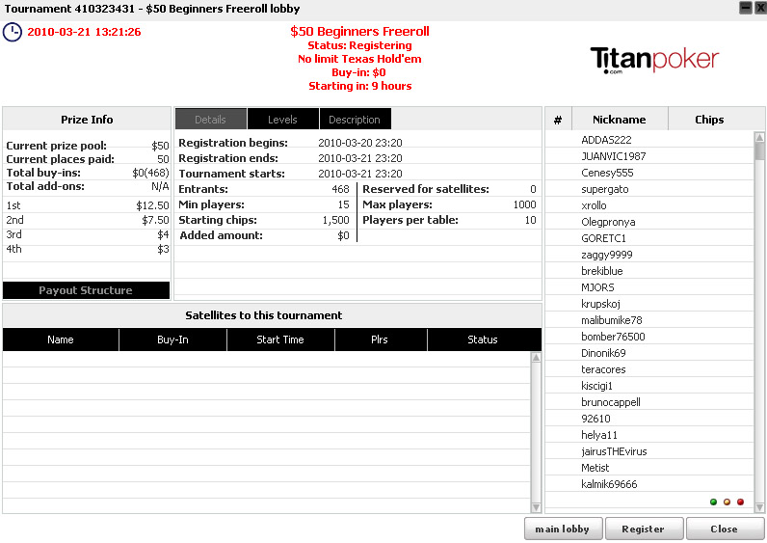Image resolution: width=767 pixels, height=543 pixels.
Task: Click the 2nd place $7.50 prize row
Action: tap(87, 220)
